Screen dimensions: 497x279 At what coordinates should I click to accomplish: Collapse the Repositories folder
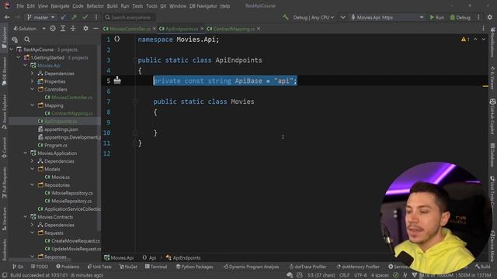(x=33, y=184)
